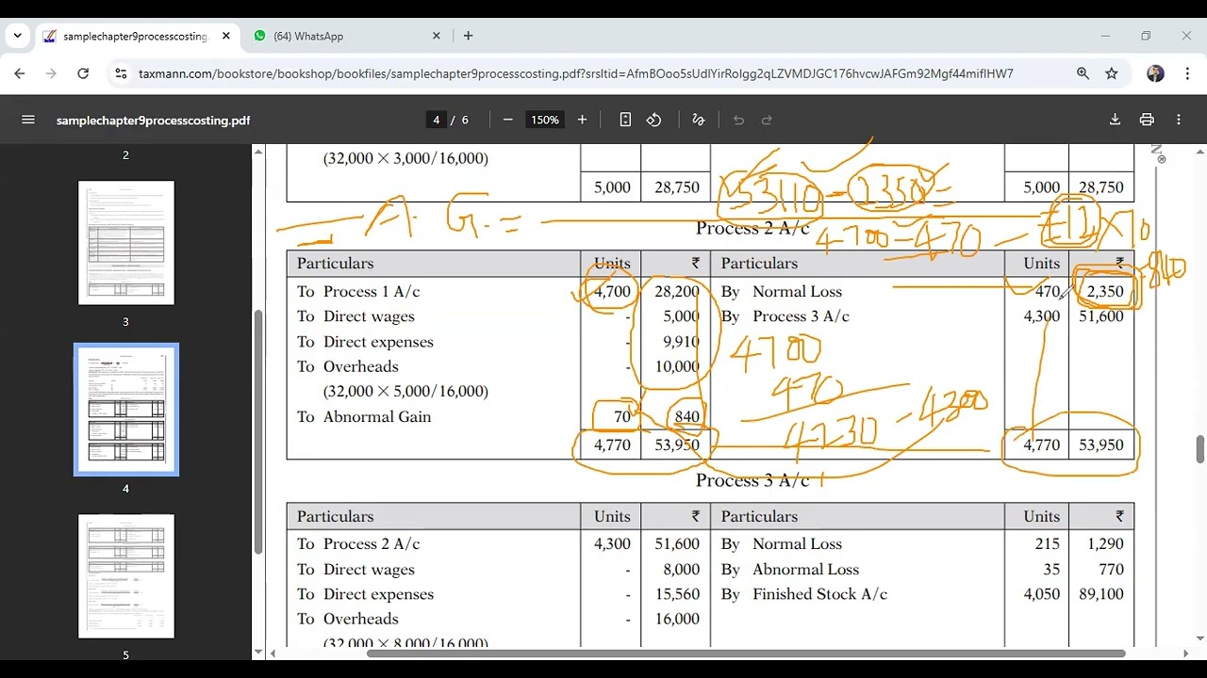Go forward to next page

(x=51, y=73)
